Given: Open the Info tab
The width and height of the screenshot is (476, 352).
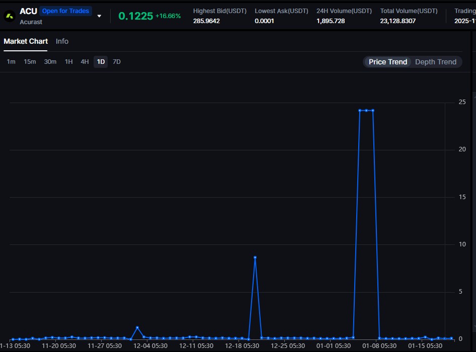Looking at the screenshot, I should pyautogui.click(x=62, y=41).
